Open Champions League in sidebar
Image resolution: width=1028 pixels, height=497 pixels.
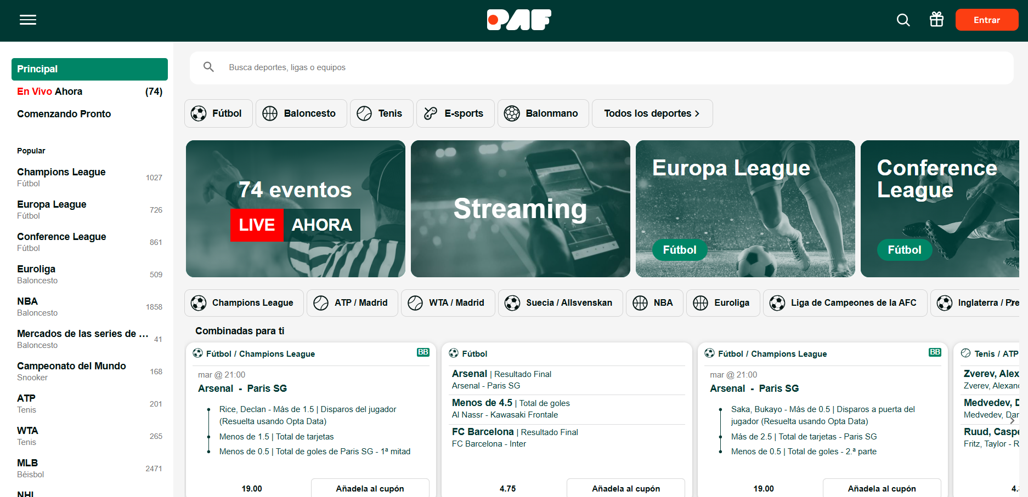tap(89, 177)
